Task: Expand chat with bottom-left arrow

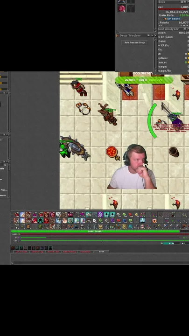Action: coord(12,263)
